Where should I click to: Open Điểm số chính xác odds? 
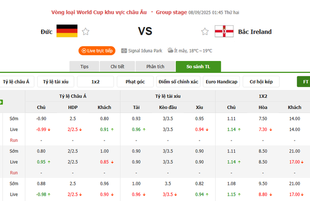[x=178, y=82]
